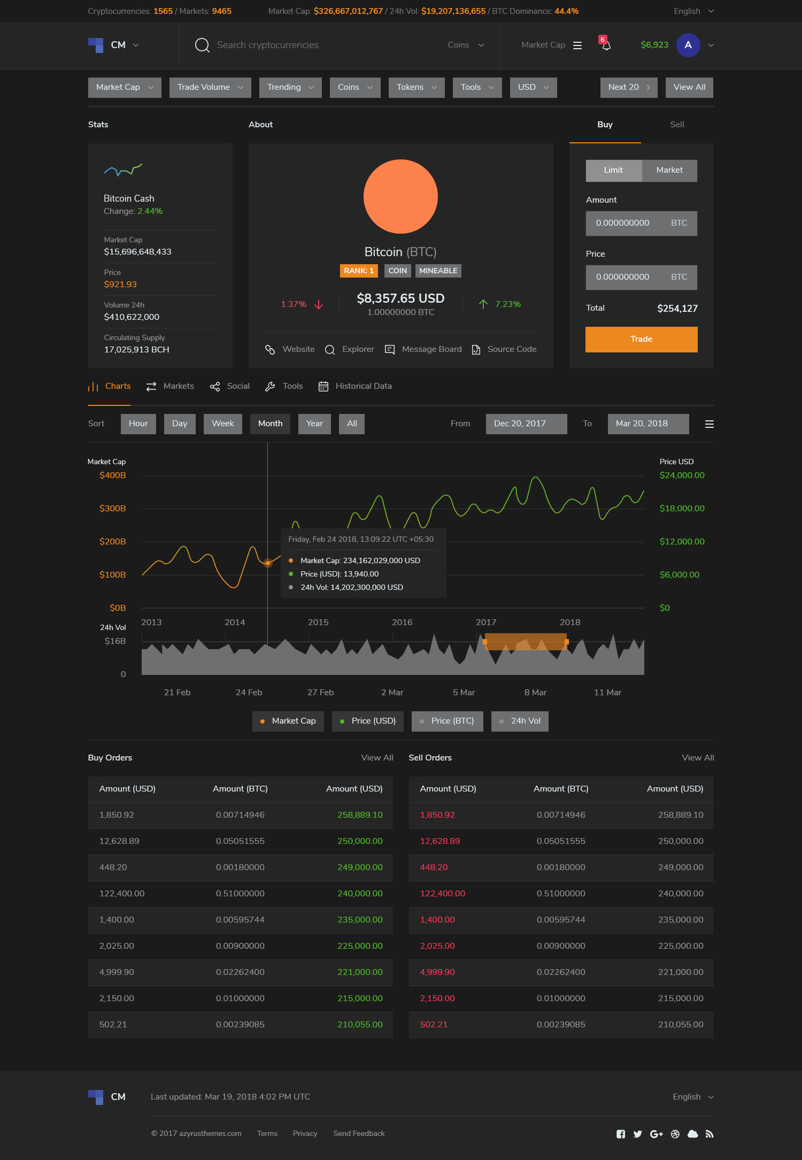Screen dimensions: 802x1160
Task: Open the notifications bell icon
Action: tap(606, 45)
